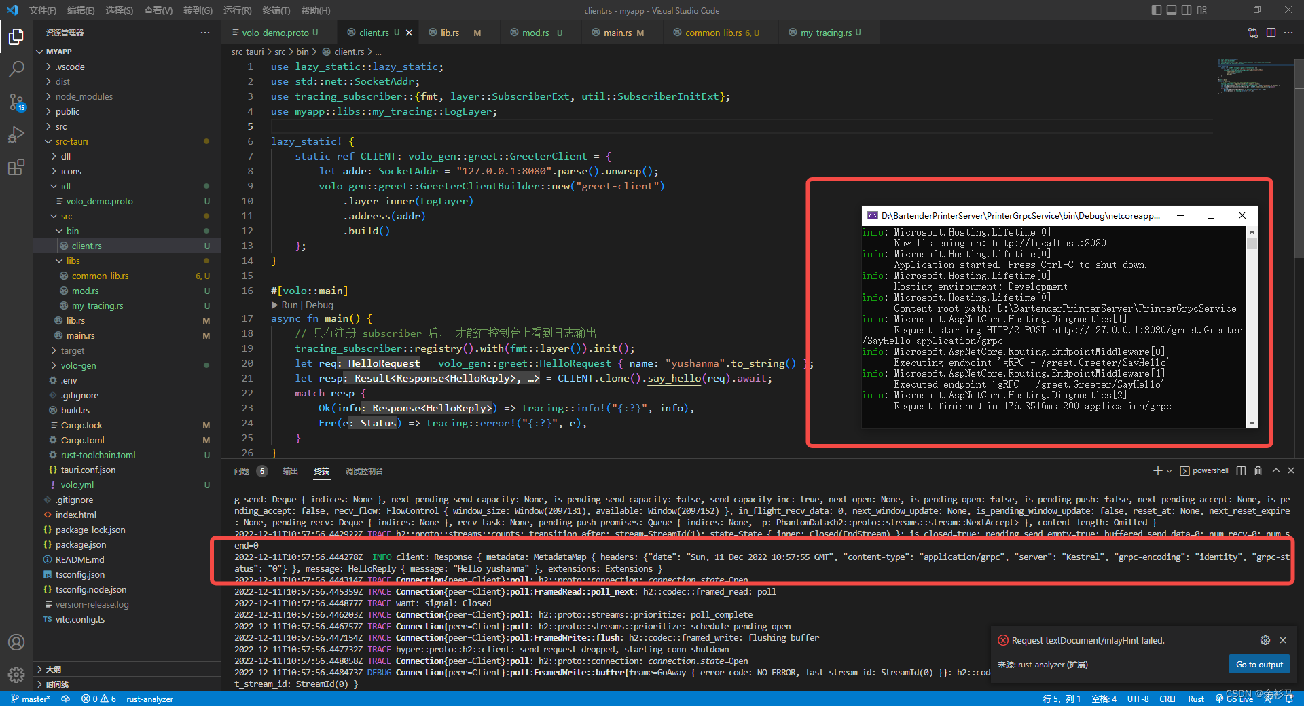
Task: Click Debug code lens above main
Action: [319, 305]
